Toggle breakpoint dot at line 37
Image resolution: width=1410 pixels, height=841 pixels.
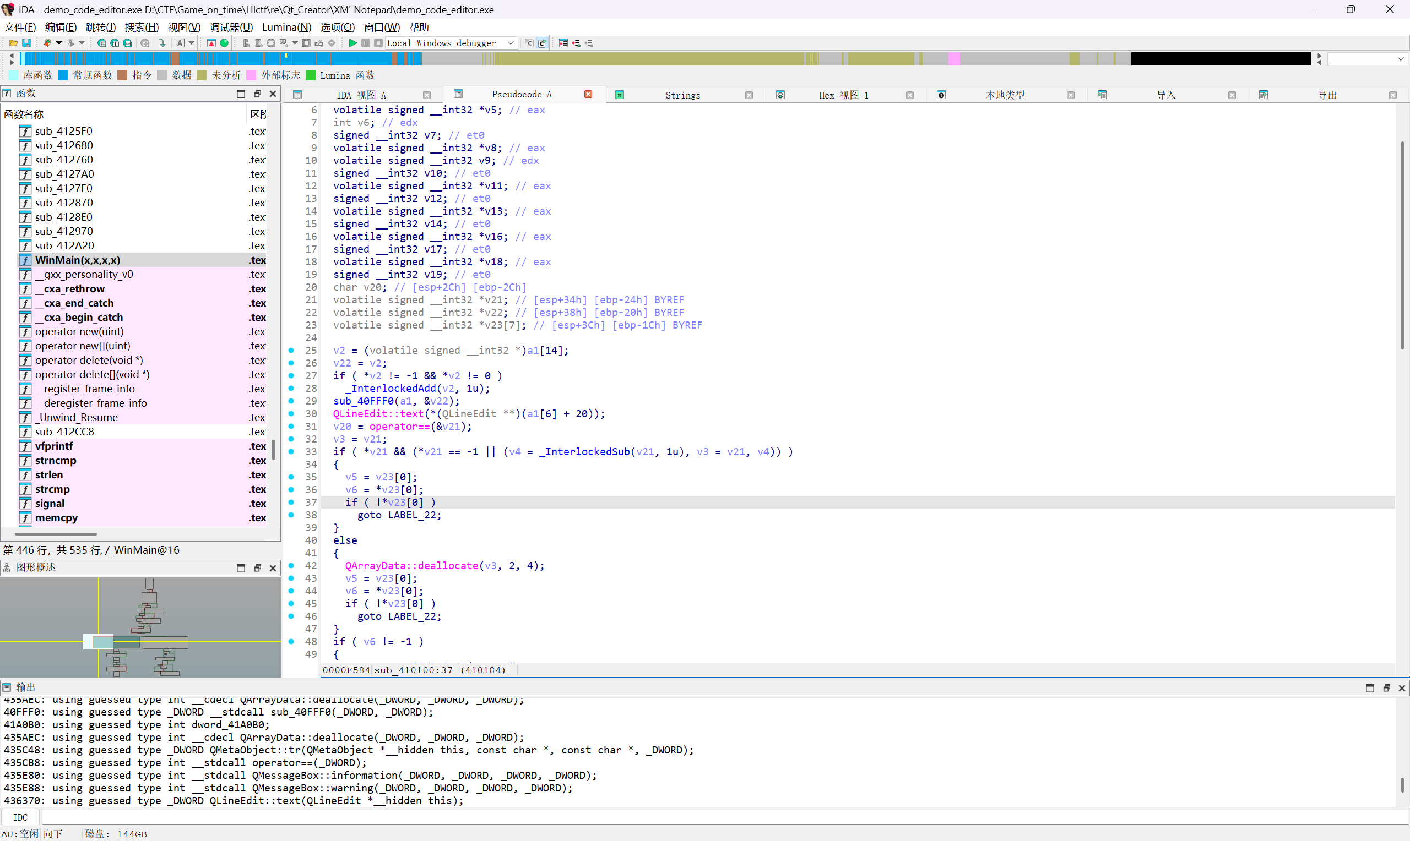[x=291, y=503]
